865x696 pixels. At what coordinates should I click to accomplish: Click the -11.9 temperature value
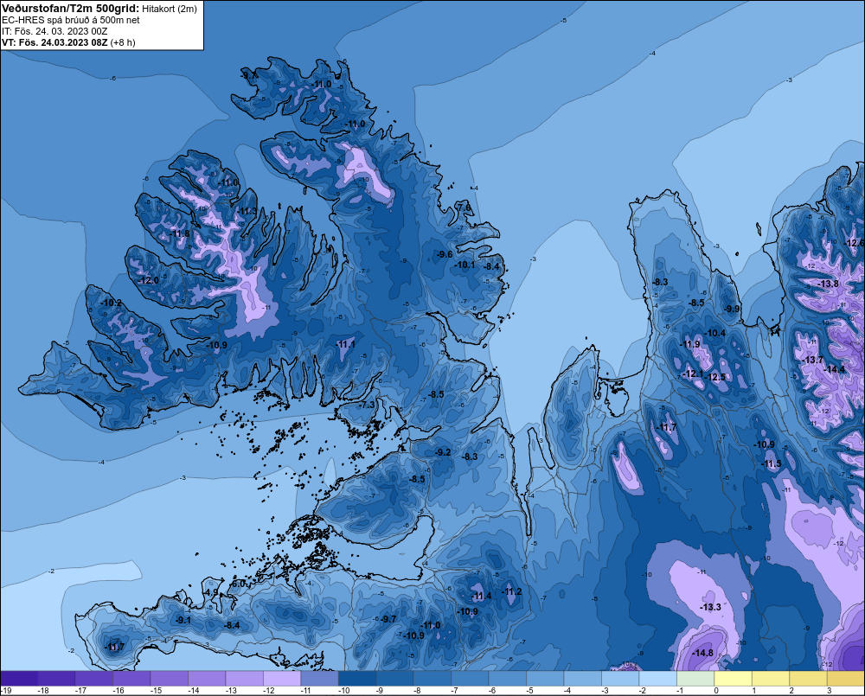click(689, 344)
